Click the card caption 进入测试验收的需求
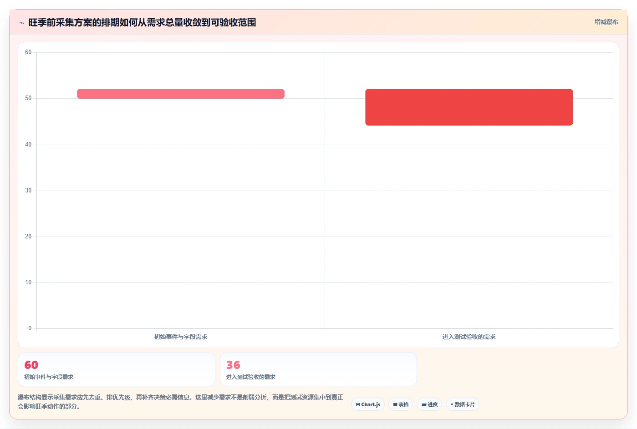This screenshot has width=637, height=429. 251,377
